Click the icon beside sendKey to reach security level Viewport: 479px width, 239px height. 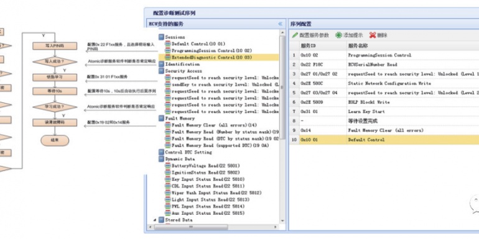(x=168, y=84)
